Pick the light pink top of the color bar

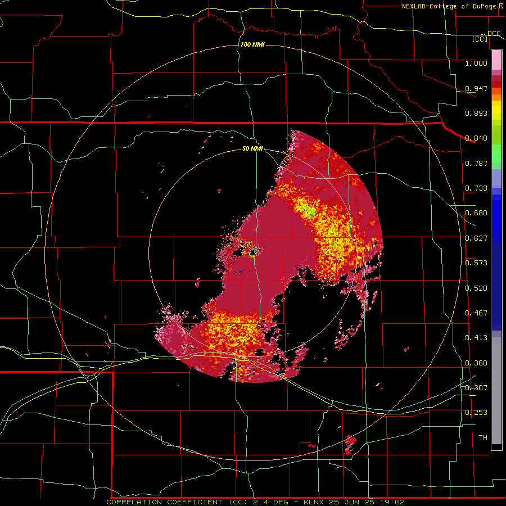tap(496, 60)
